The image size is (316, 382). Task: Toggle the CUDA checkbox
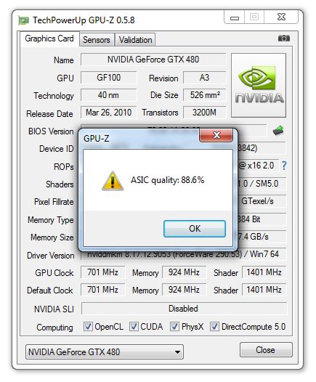tap(134, 327)
